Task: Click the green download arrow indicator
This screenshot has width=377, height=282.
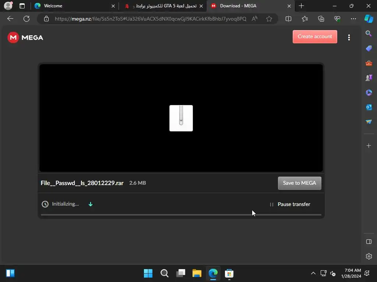Action: tap(91, 204)
